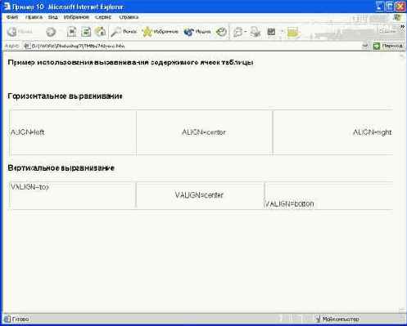Image resolution: width=407 pixels, height=326 pixels.
Task: Minimize the Internet Explorer window
Action: (x=380, y=7)
